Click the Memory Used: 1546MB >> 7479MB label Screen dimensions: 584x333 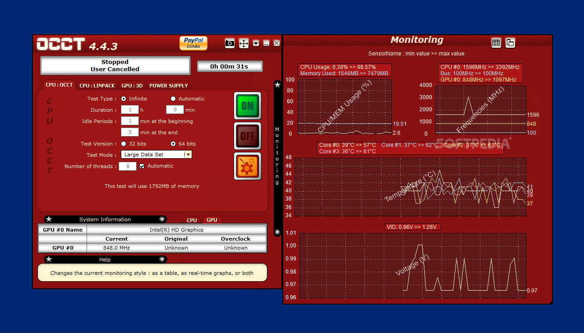pyautogui.click(x=344, y=73)
